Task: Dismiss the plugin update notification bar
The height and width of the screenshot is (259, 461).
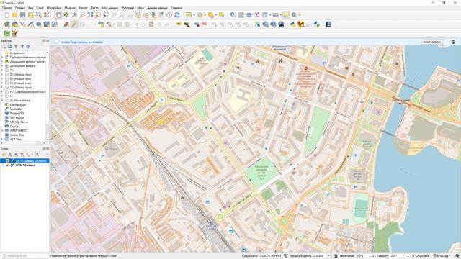Action: tap(453, 42)
